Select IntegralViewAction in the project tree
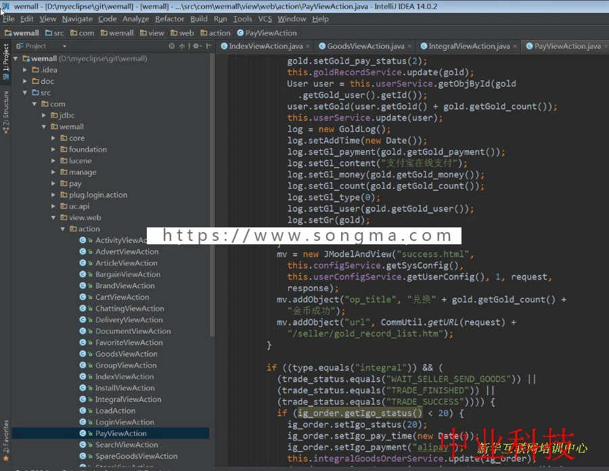The width and height of the screenshot is (609, 471). (x=128, y=399)
